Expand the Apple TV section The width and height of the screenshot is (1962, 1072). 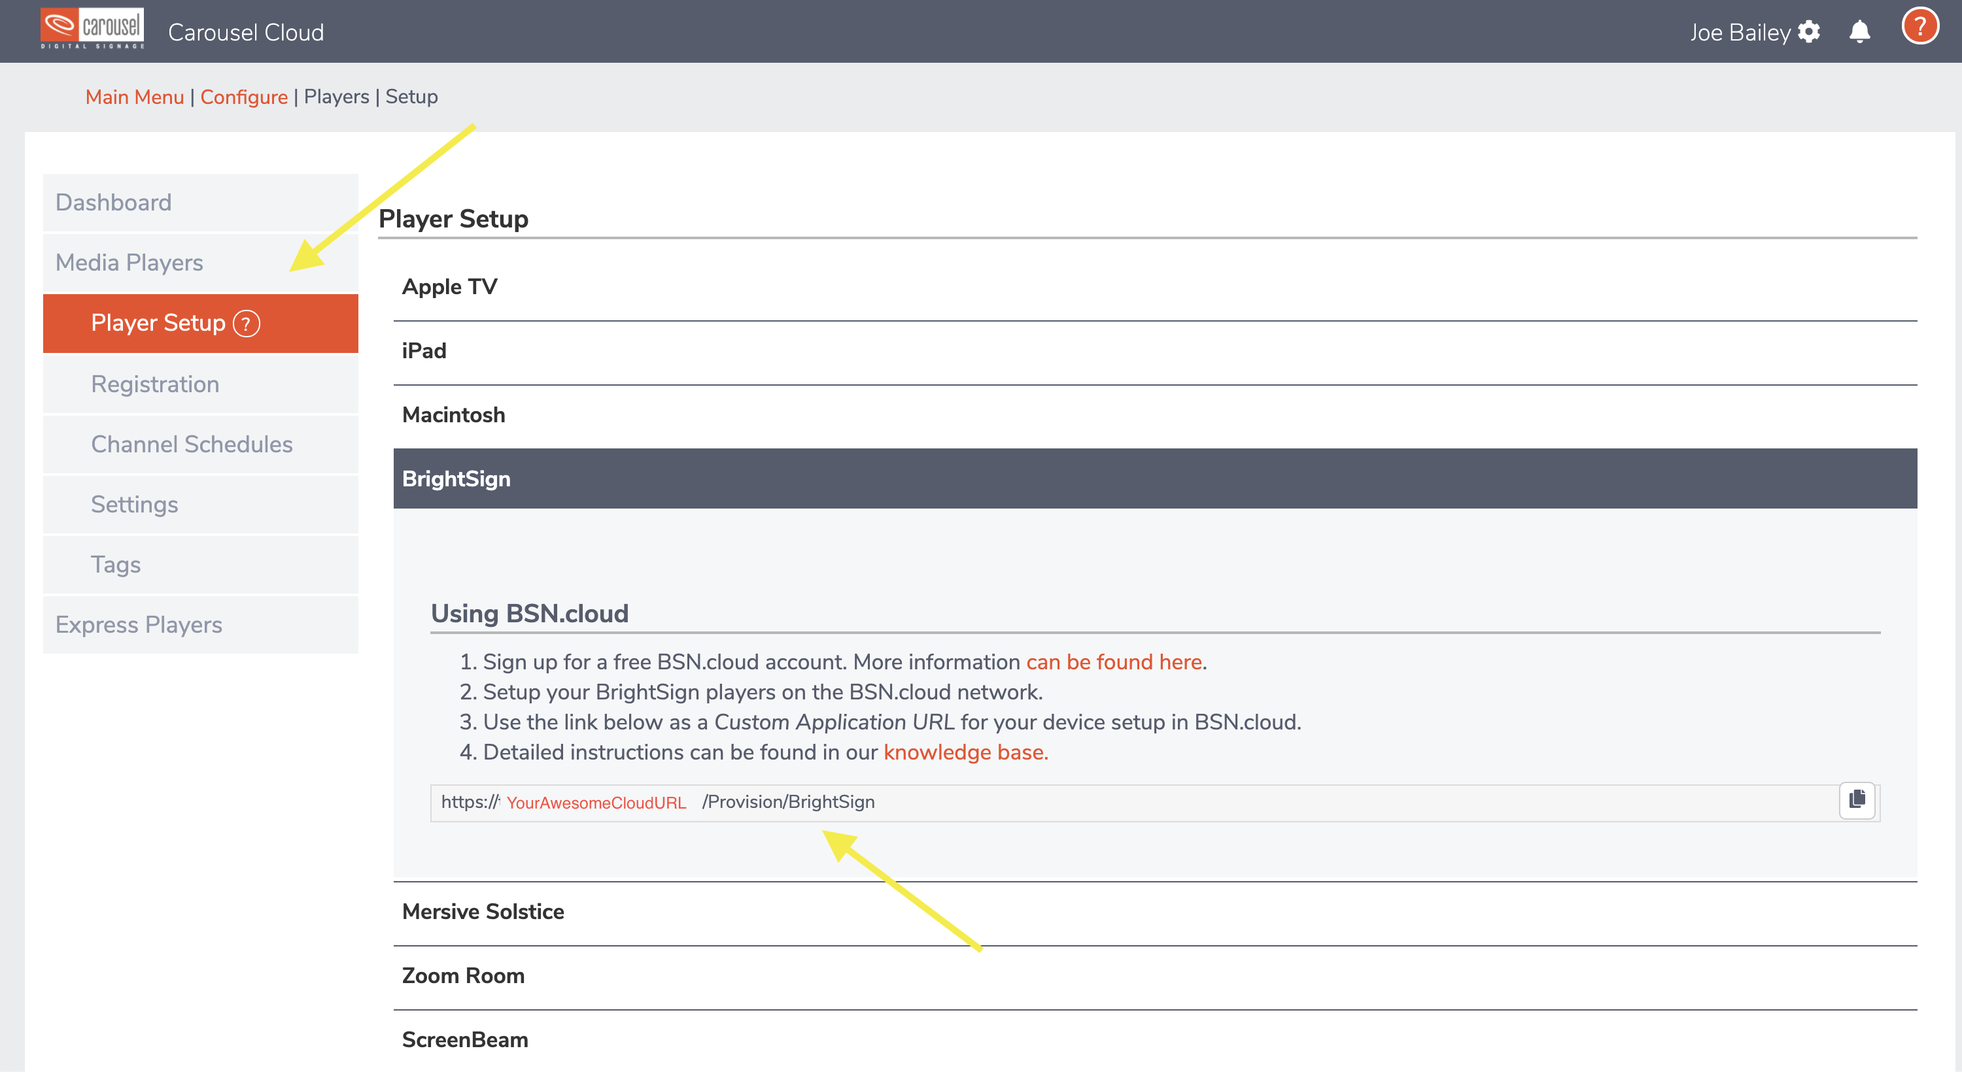click(449, 287)
